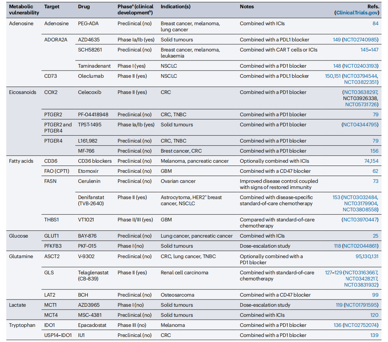Open trial link NCT03794544
Viewport: 388px width, 342px height.
[360, 76]
